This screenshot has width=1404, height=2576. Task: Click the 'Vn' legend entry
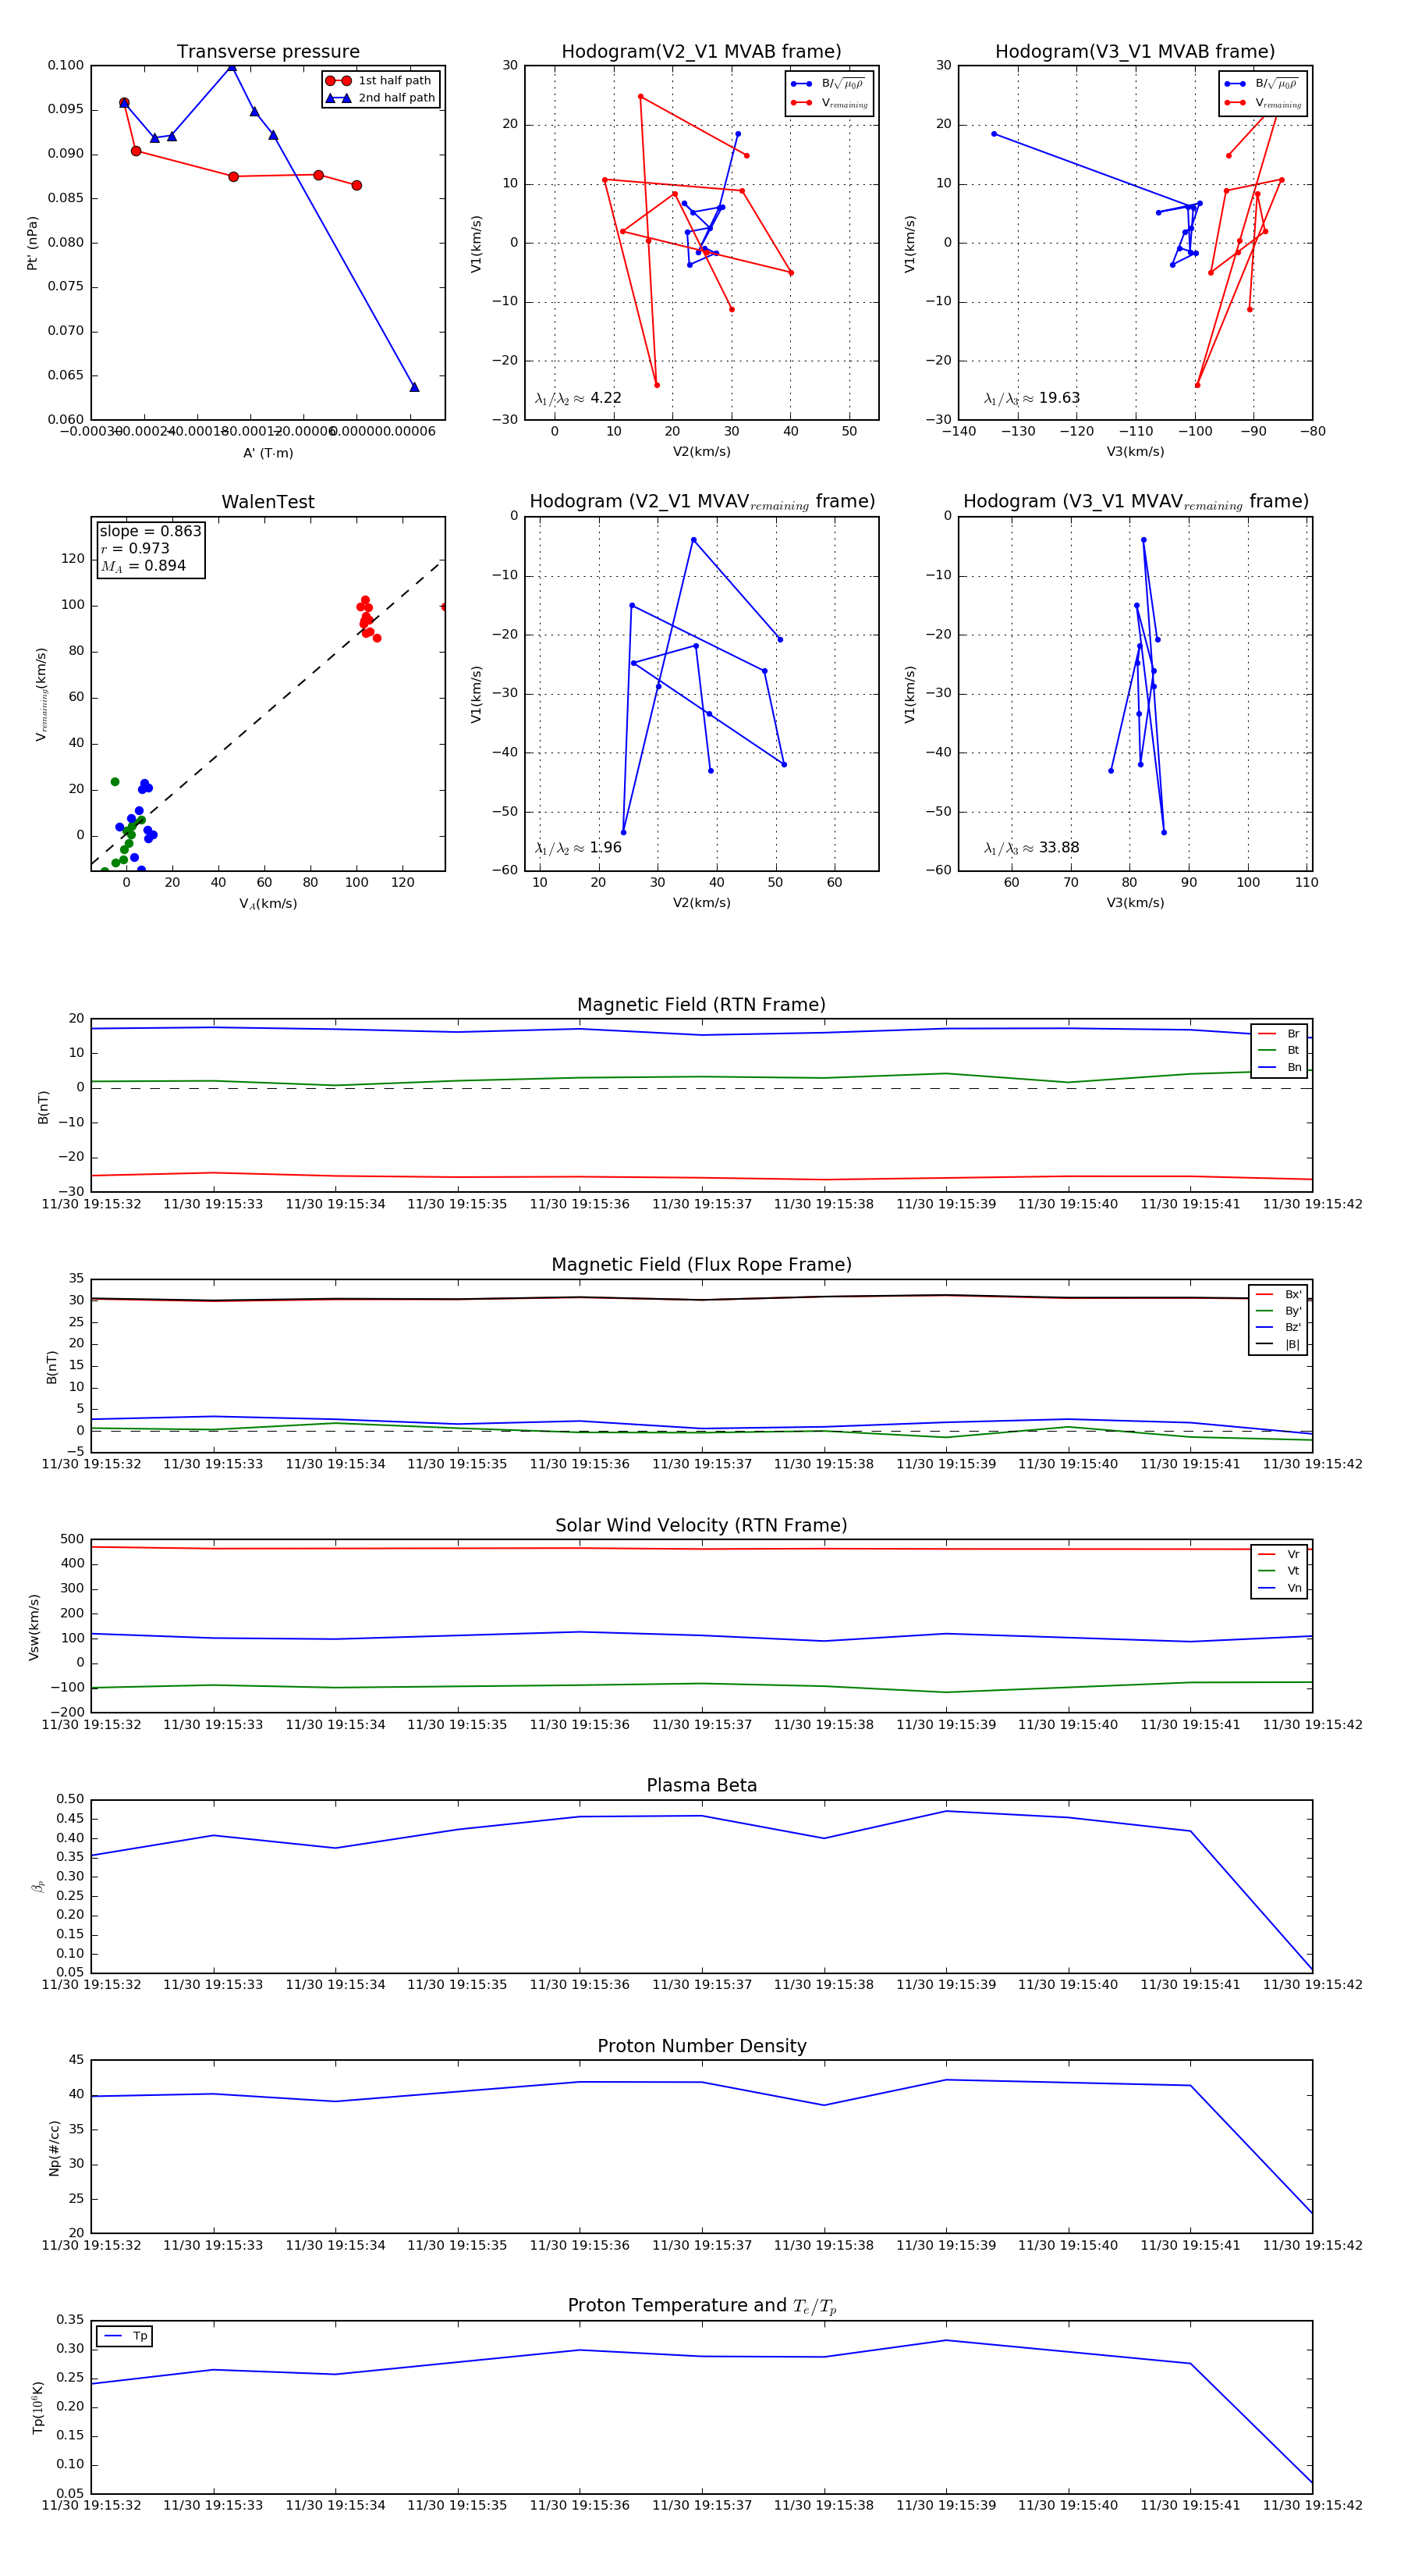pos(1279,1588)
